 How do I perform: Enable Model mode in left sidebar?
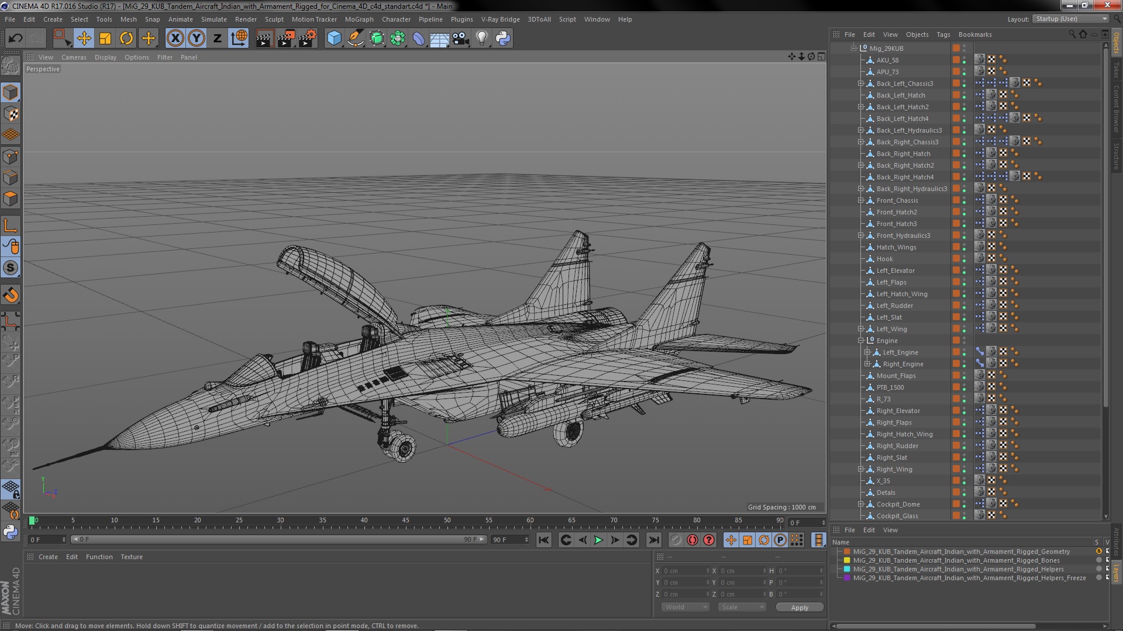[x=11, y=92]
